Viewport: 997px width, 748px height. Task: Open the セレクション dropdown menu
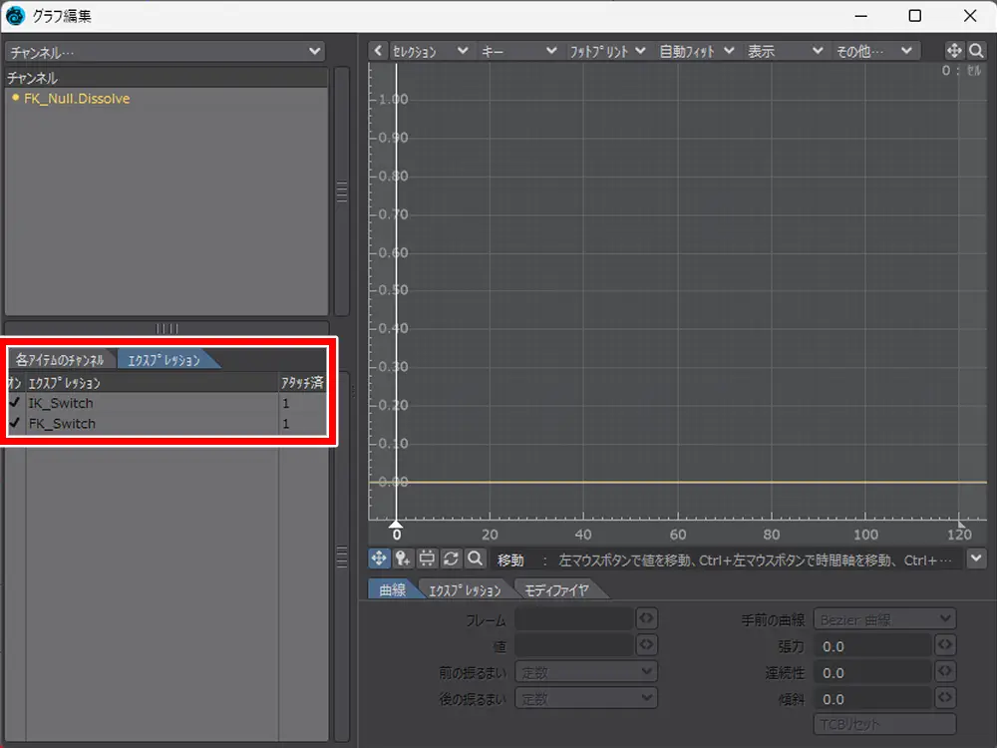tap(431, 51)
